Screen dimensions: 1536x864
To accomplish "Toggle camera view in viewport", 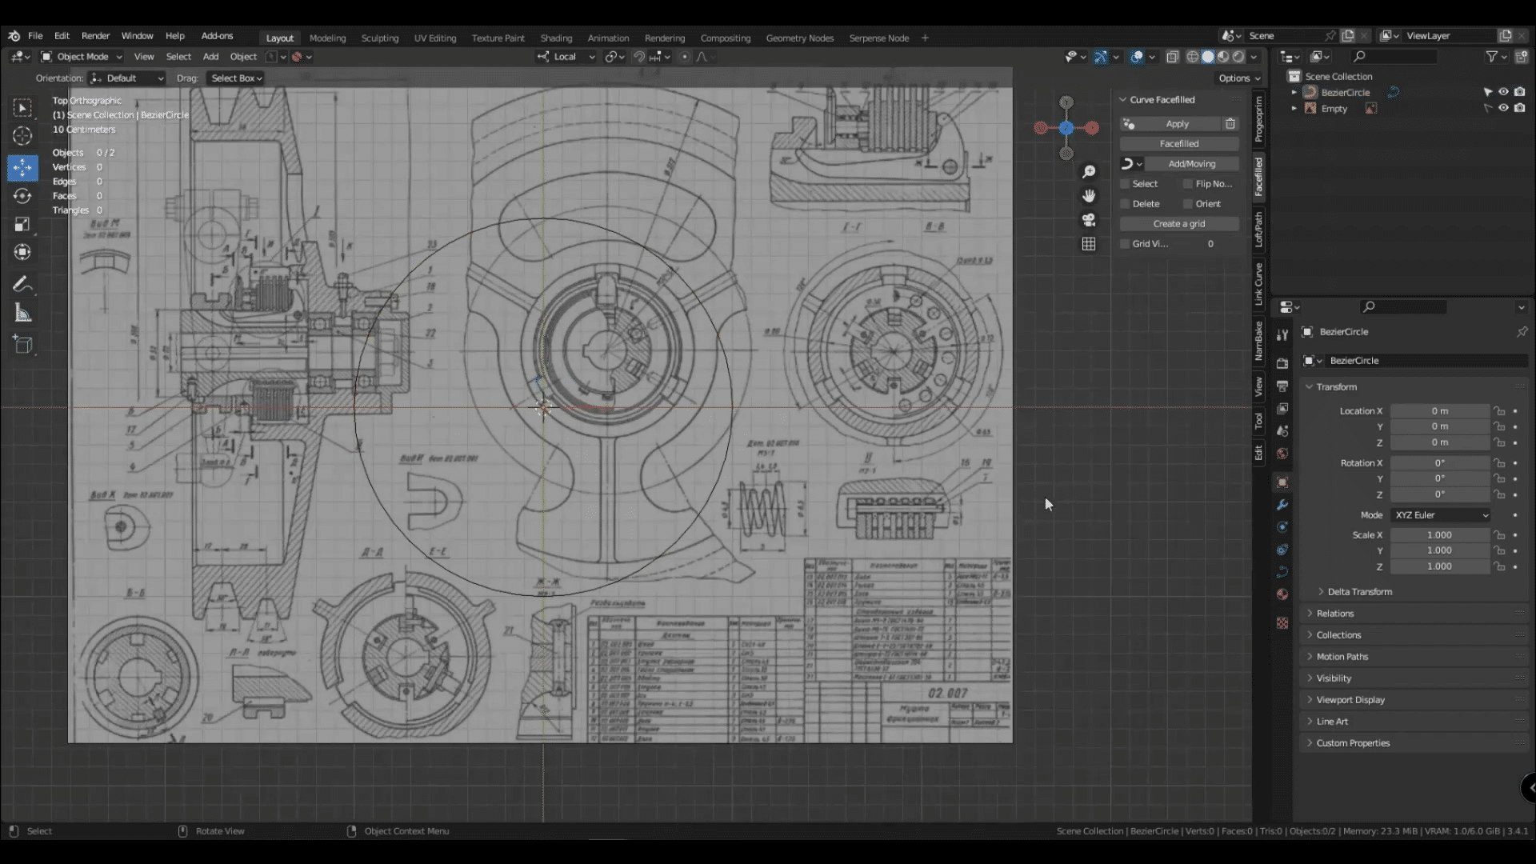I will coord(1089,220).
